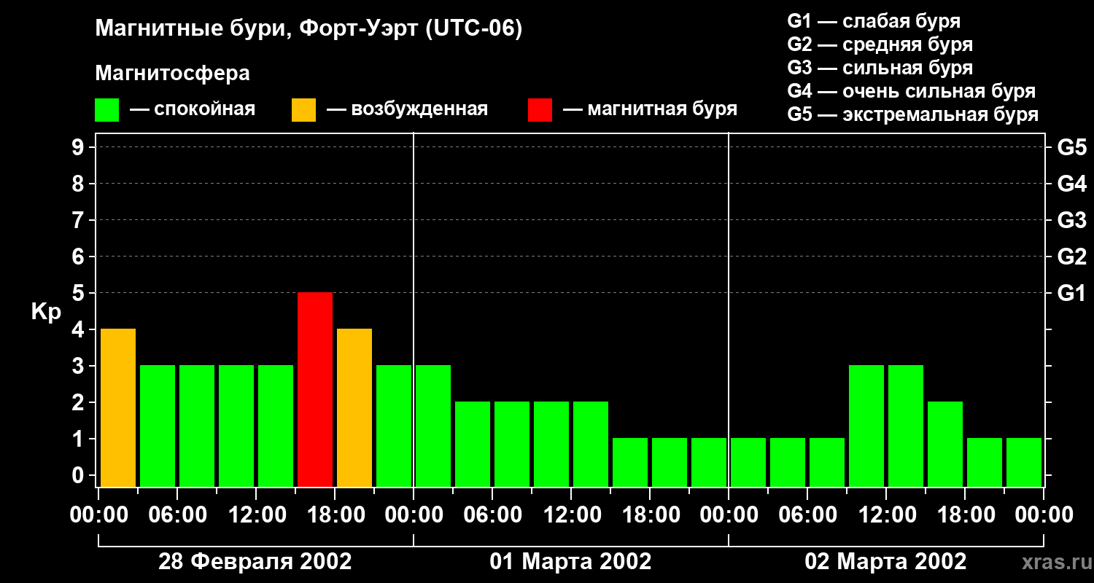1094x583 pixels.
Task: Click '06:00' tick label under 28 Февраля
Action: [177, 515]
